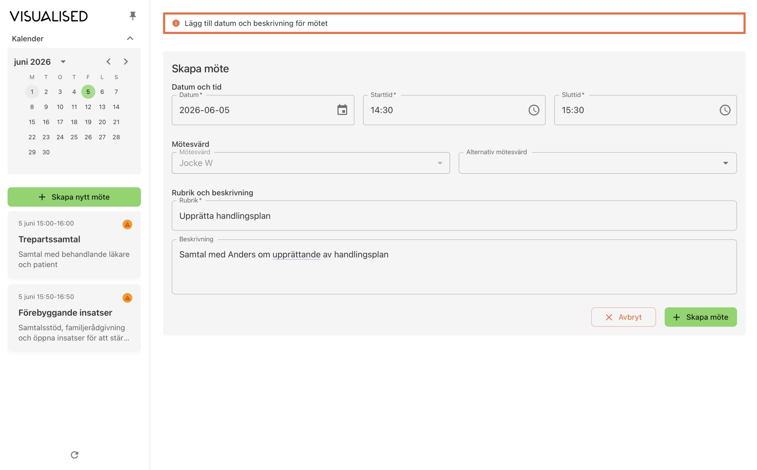Click the info icon in alert banner
757x470 pixels.
(x=176, y=23)
